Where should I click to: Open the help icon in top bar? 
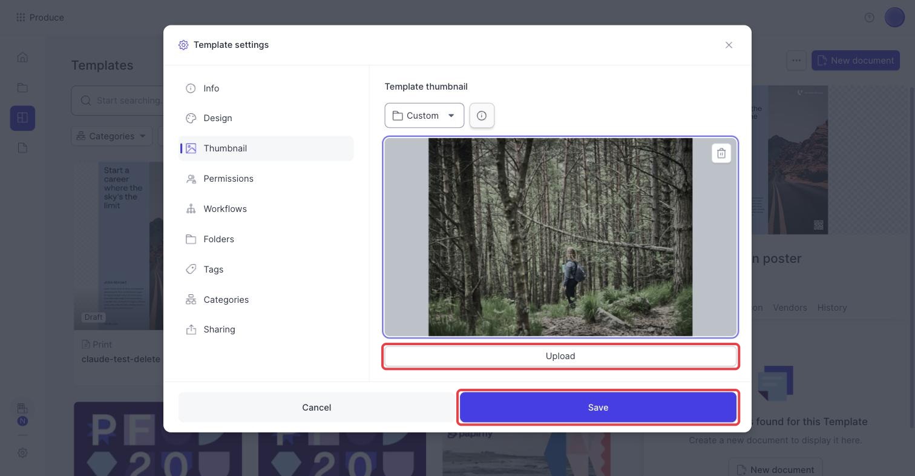pos(869,18)
